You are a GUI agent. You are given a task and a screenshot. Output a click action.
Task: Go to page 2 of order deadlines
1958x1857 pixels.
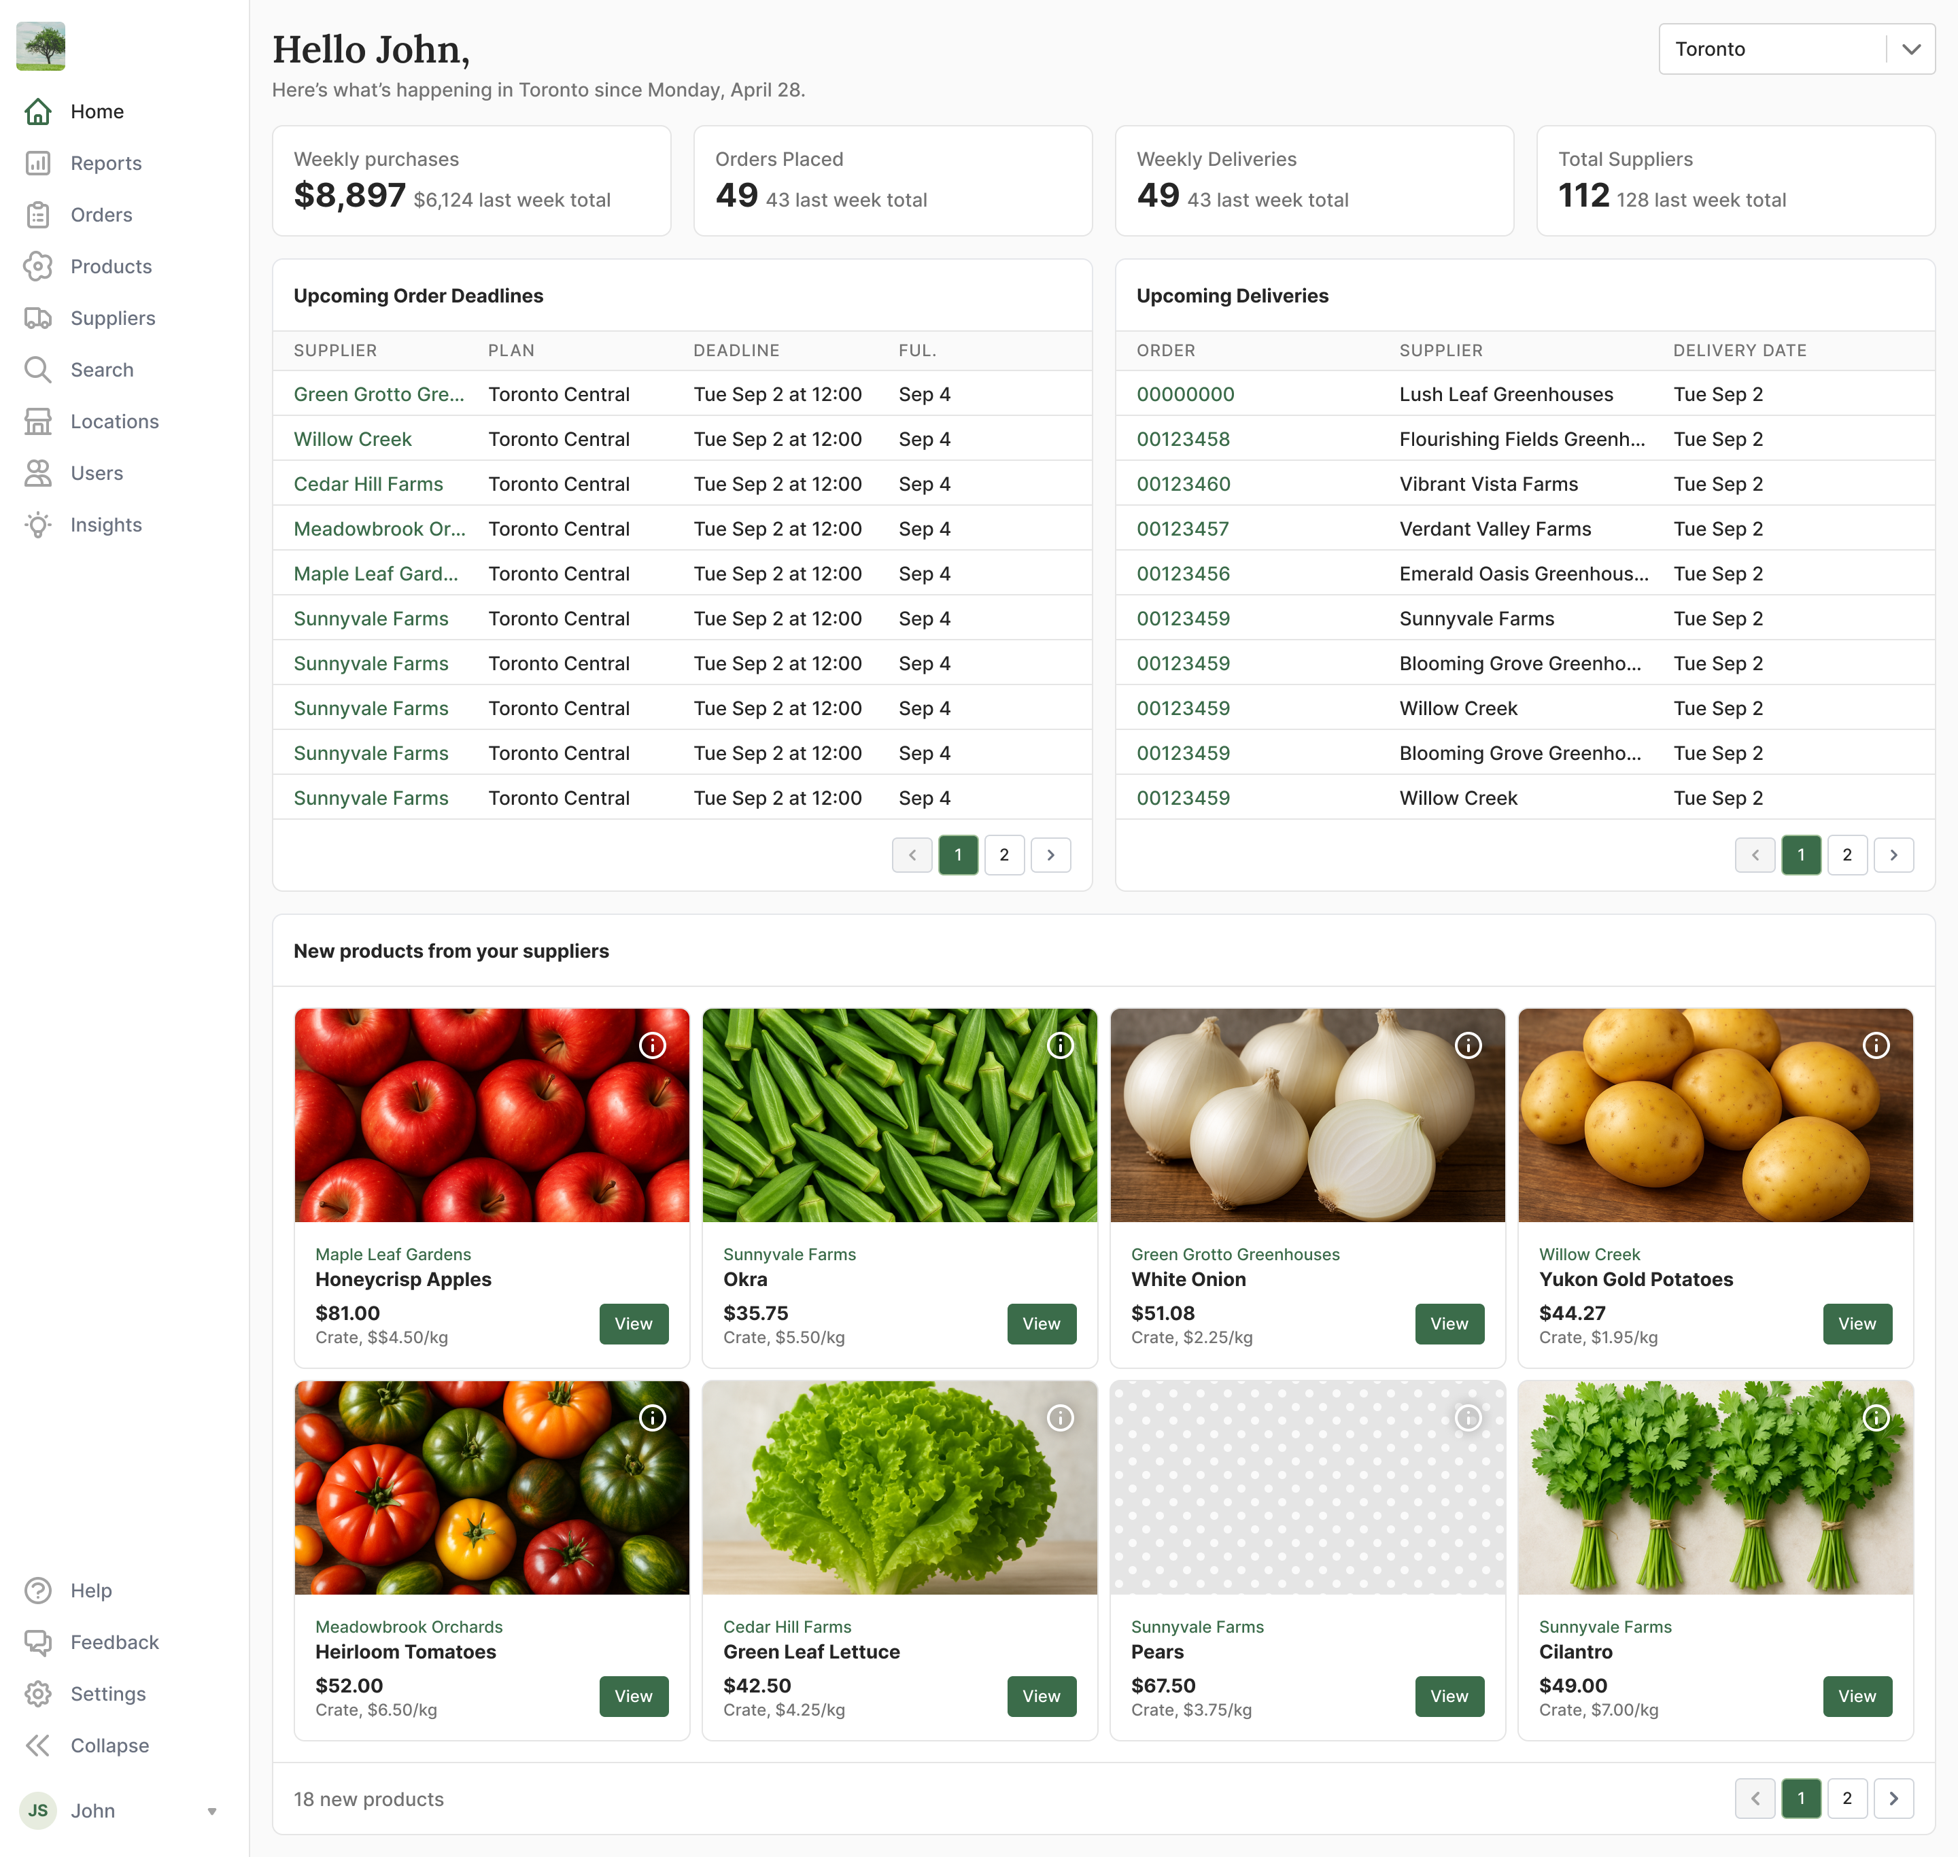[1003, 855]
